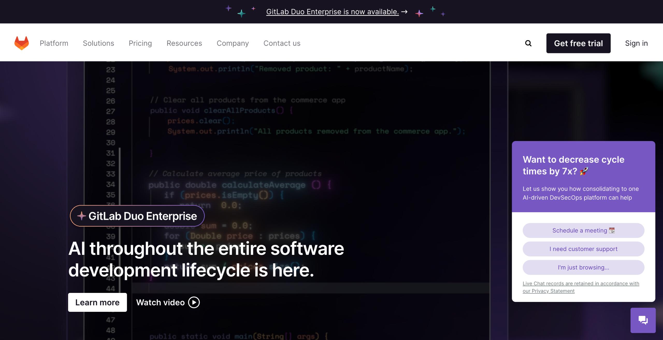Click the calendar icon on Schedule a meeting
The image size is (663, 340).
click(612, 230)
